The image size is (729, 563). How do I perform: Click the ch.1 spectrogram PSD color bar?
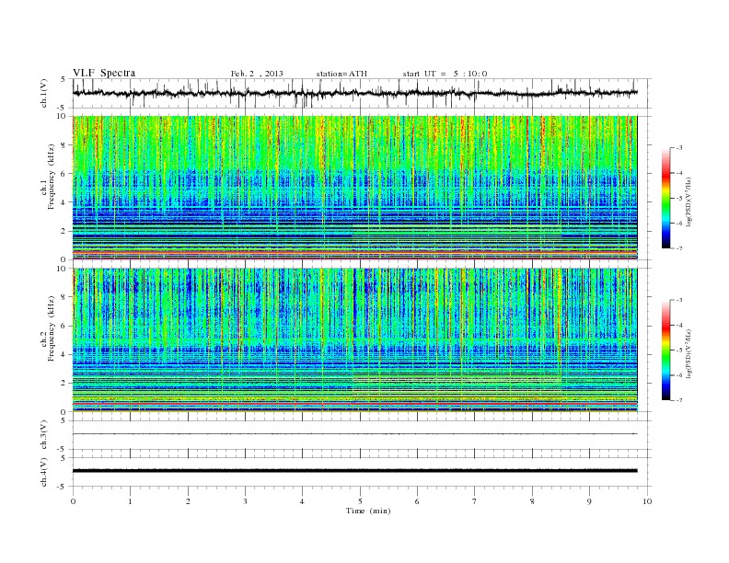click(666, 198)
